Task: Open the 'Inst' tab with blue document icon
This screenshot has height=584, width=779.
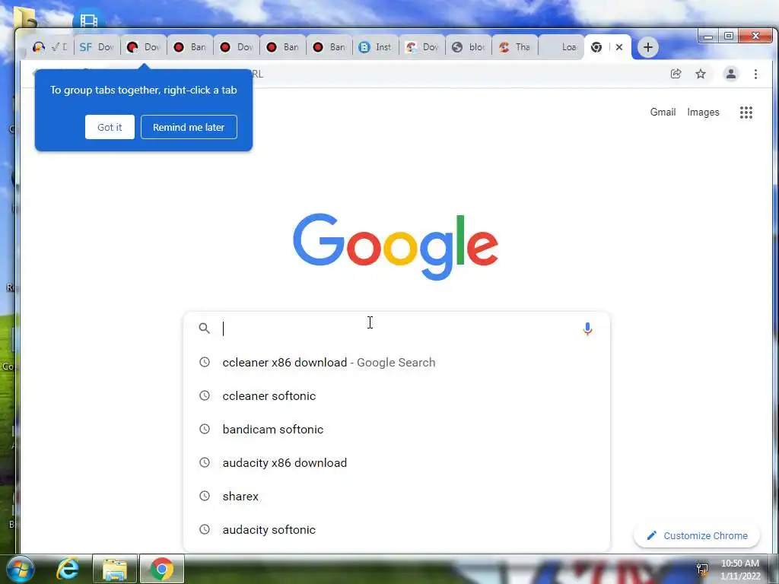Action: point(375,47)
